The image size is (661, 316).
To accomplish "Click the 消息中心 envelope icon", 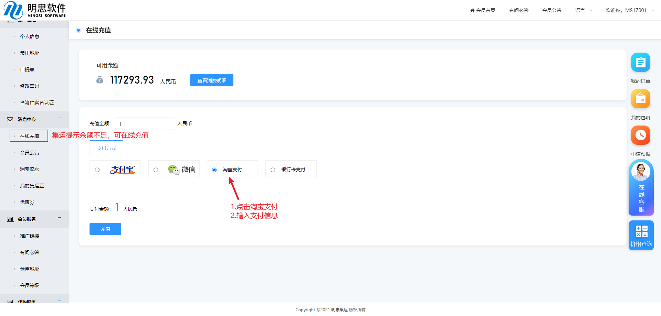I will [x=10, y=120].
